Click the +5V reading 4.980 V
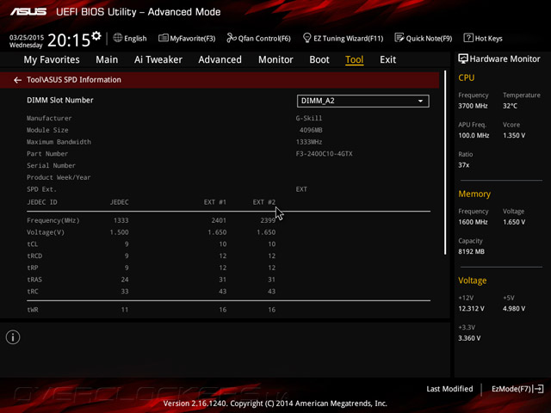The width and height of the screenshot is (551, 413). tap(514, 309)
